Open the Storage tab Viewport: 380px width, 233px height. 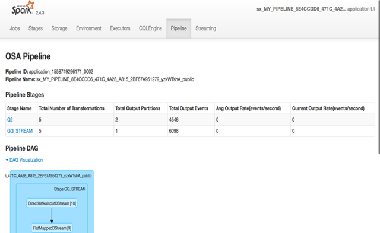point(59,28)
